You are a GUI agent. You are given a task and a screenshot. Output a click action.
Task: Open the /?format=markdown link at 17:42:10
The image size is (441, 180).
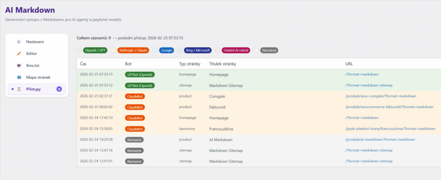pyautogui.click(x=362, y=118)
